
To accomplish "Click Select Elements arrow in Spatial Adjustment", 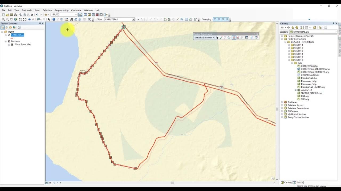I will click(x=217, y=37).
